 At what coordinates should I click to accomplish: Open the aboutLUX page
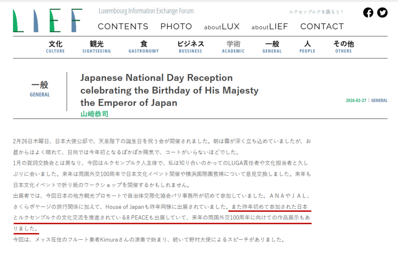click(x=222, y=27)
